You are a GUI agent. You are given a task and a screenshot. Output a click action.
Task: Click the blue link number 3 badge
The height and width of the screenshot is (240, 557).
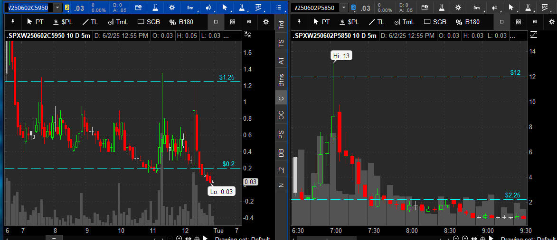[x=353, y=8]
